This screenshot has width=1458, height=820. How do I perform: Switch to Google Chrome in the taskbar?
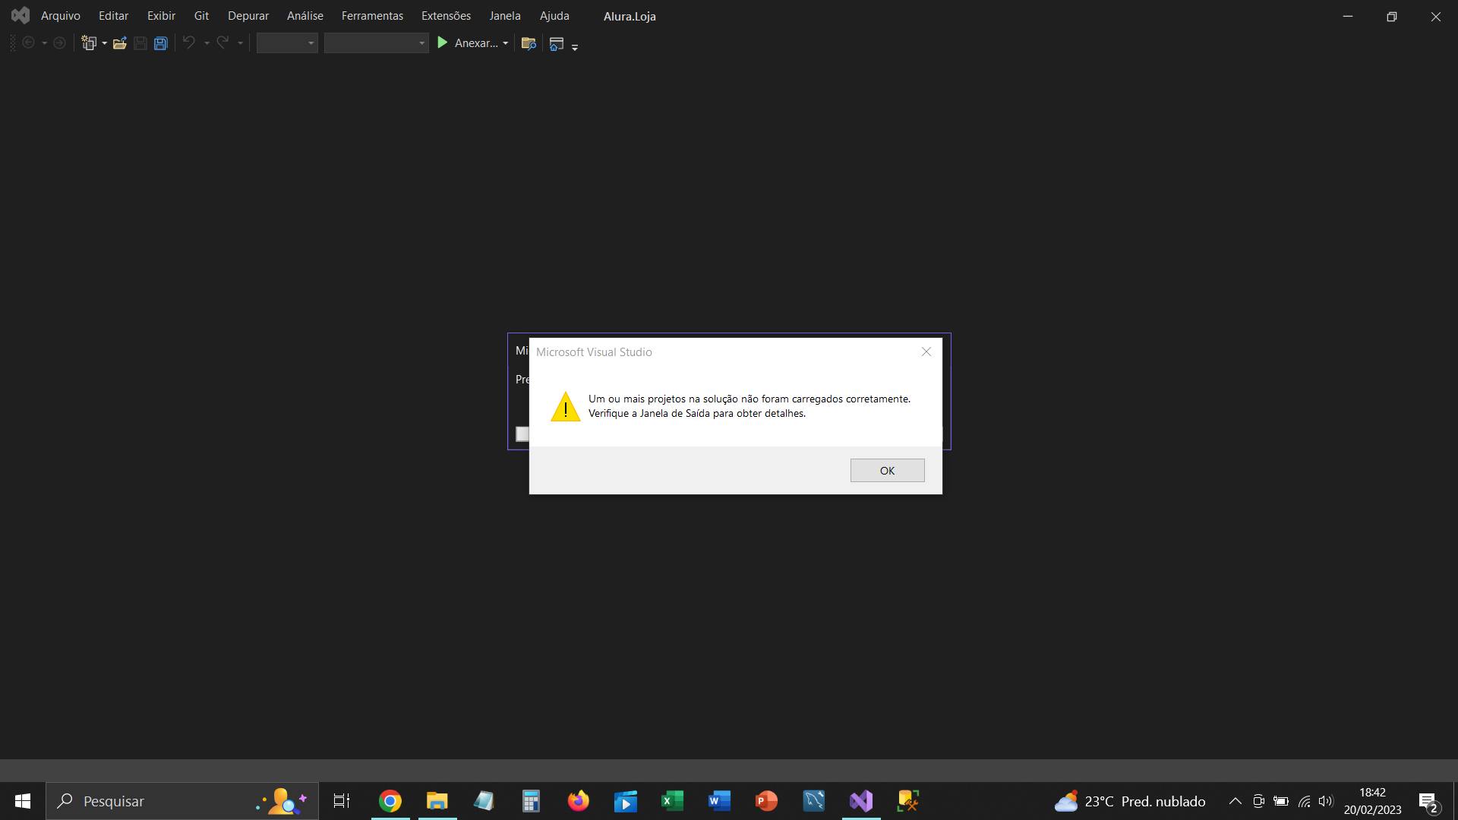(x=390, y=801)
